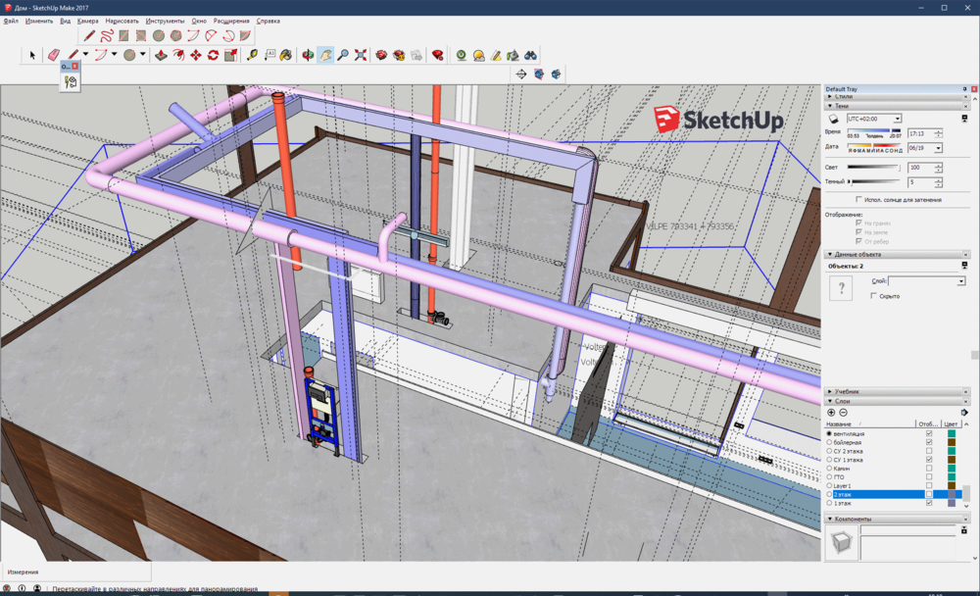Click the time input field 17:13

click(918, 133)
